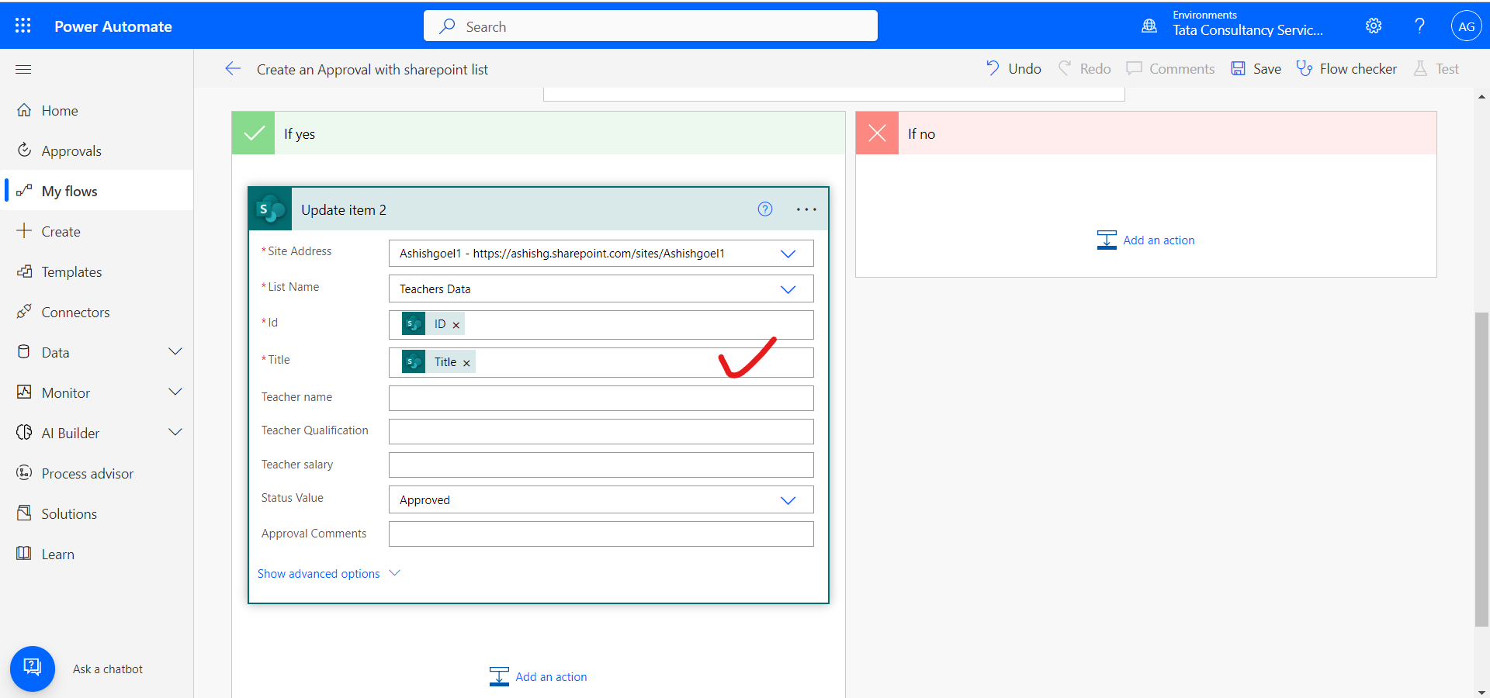Remove the Title dynamic content chip
The image size is (1490, 698).
(x=466, y=362)
